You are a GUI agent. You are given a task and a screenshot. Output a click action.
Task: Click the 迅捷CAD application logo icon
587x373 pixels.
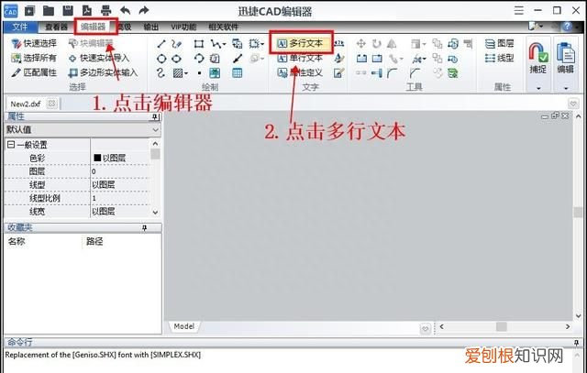[10, 11]
